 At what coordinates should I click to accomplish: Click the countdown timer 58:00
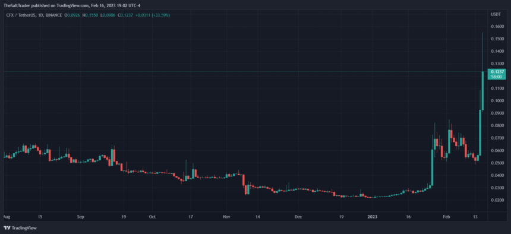(496, 77)
